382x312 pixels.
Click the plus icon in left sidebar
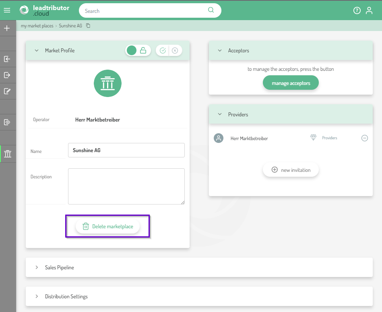[7, 29]
